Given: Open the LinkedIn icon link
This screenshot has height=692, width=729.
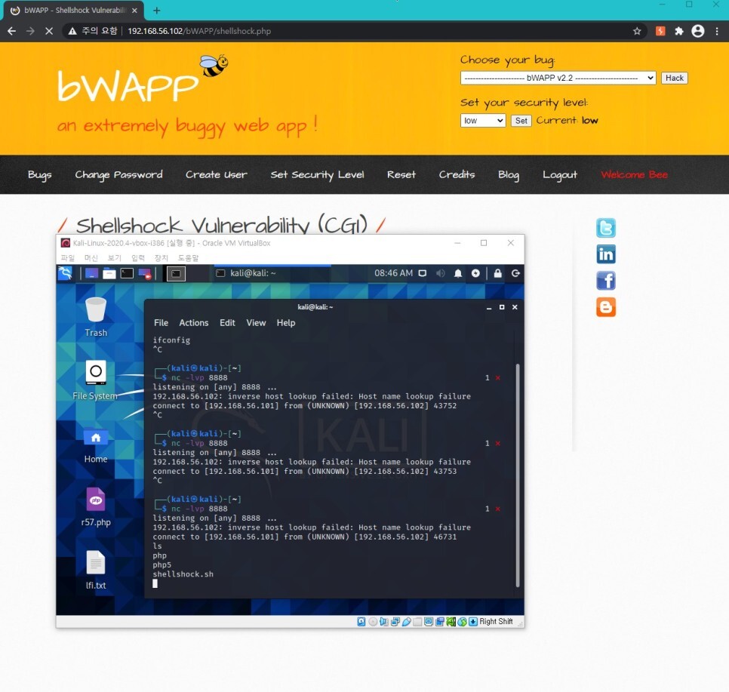Looking at the screenshot, I should (606, 254).
